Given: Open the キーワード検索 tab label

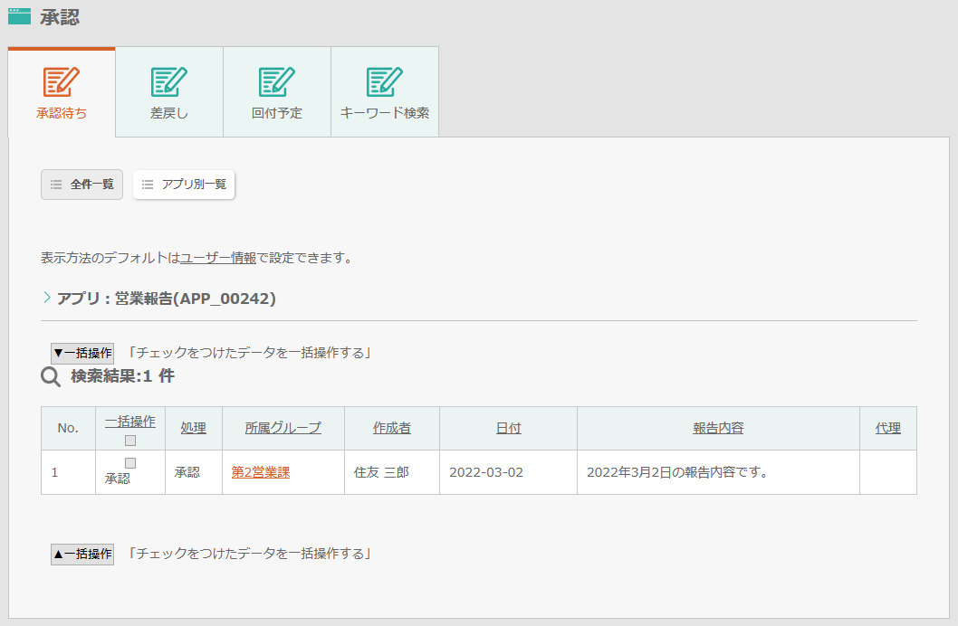Looking at the screenshot, I should click(x=385, y=113).
